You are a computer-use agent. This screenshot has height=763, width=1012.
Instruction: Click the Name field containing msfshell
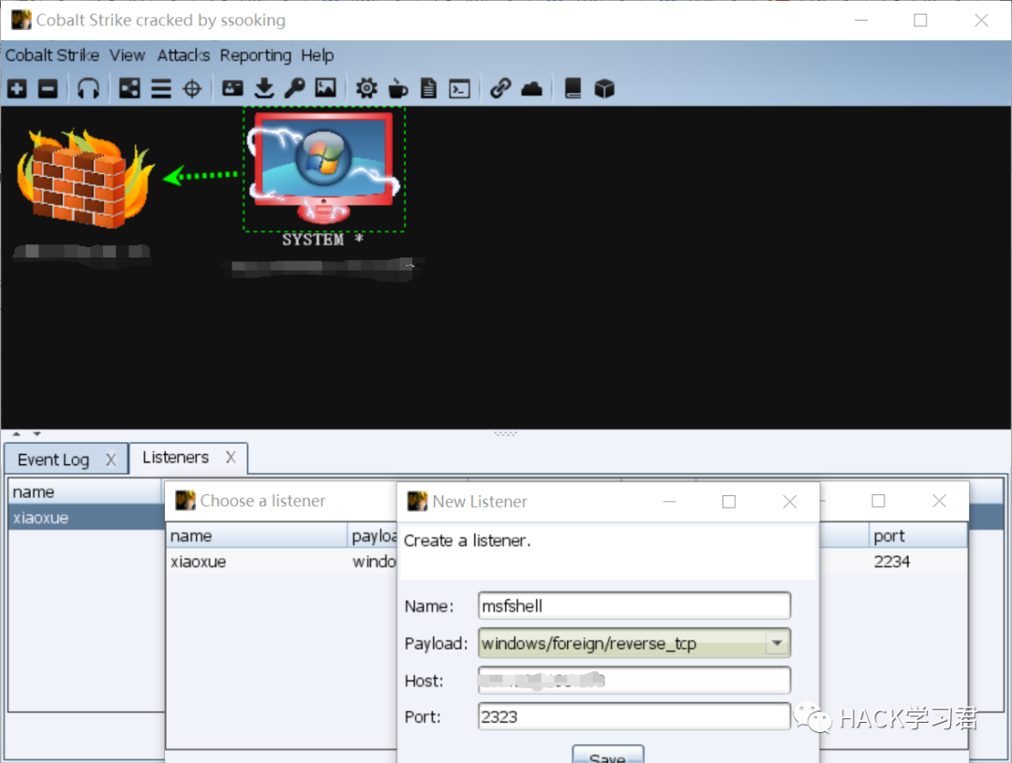(x=634, y=607)
